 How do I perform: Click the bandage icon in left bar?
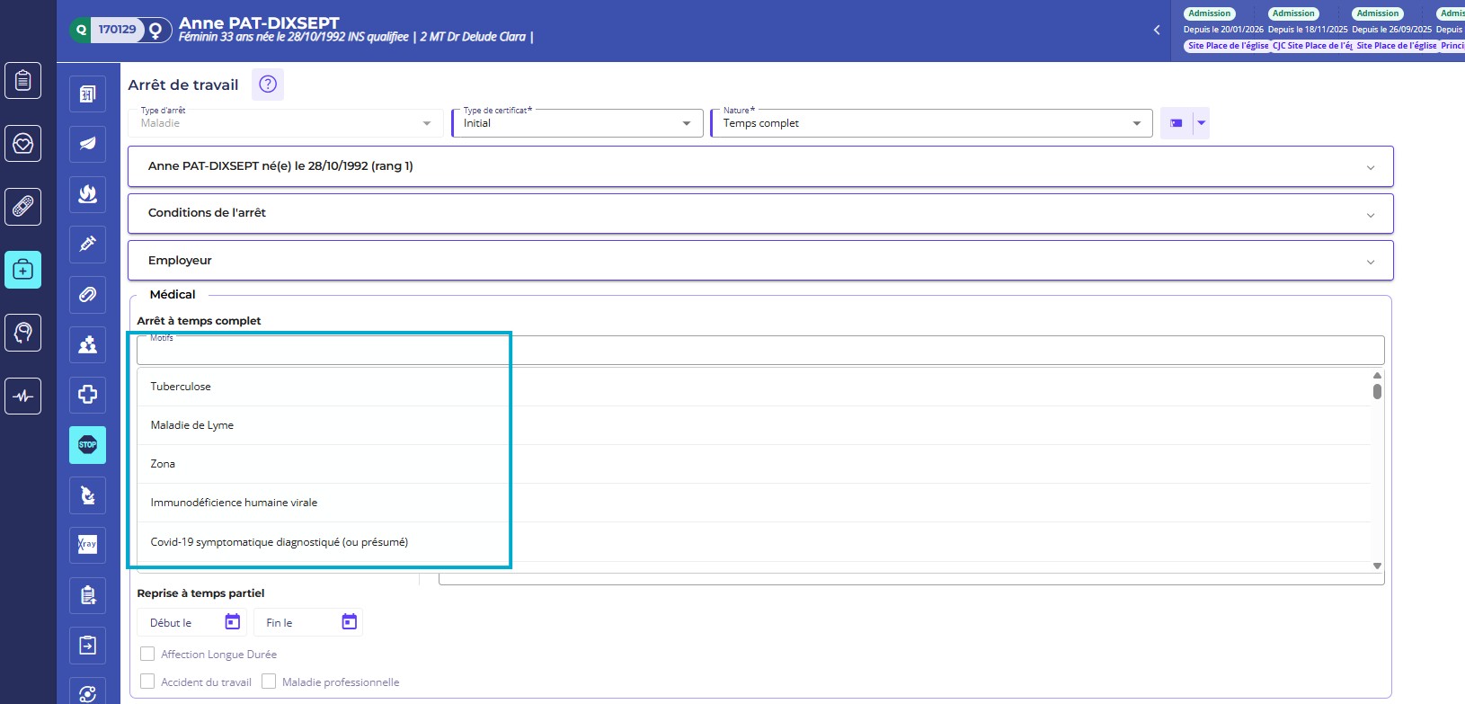pyautogui.click(x=23, y=207)
